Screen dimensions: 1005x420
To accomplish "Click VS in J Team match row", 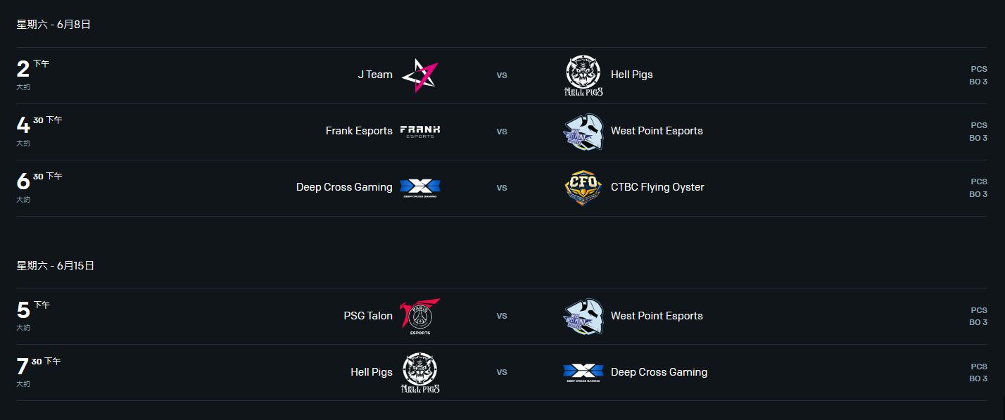I will coord(502,75).
